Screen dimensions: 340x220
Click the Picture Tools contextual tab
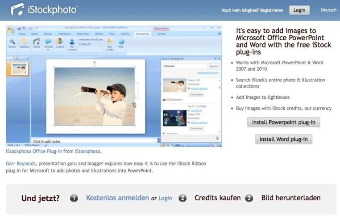tap(162, 29)
